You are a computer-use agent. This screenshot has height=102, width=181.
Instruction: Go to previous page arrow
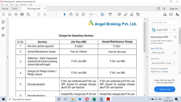tap(39, 14)
